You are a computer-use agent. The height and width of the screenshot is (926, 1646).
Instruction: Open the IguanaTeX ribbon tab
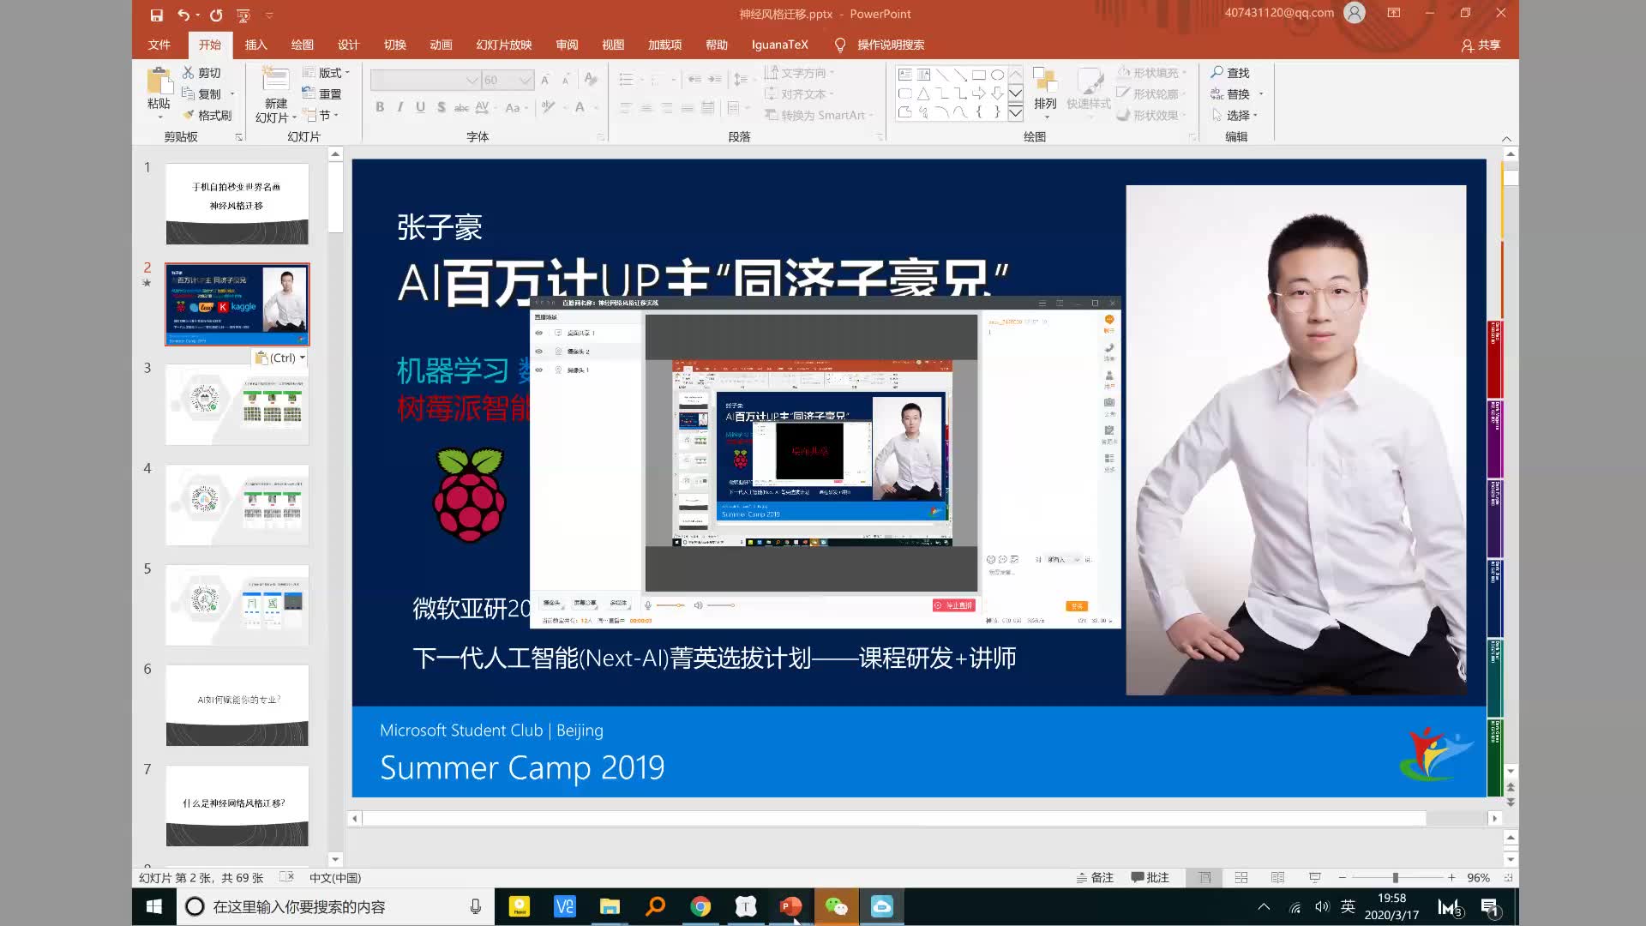coord(779,45)
